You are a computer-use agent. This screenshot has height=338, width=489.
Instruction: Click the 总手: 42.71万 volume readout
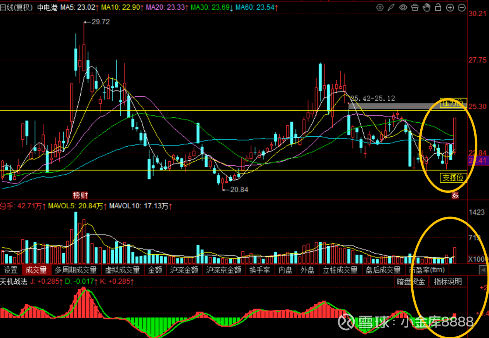(x=23, y=206)
